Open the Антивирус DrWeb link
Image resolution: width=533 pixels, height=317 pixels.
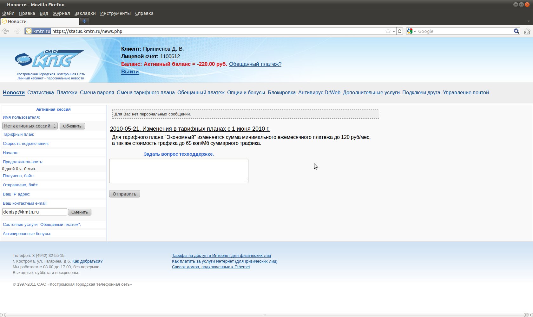click(x=319, y=93)
